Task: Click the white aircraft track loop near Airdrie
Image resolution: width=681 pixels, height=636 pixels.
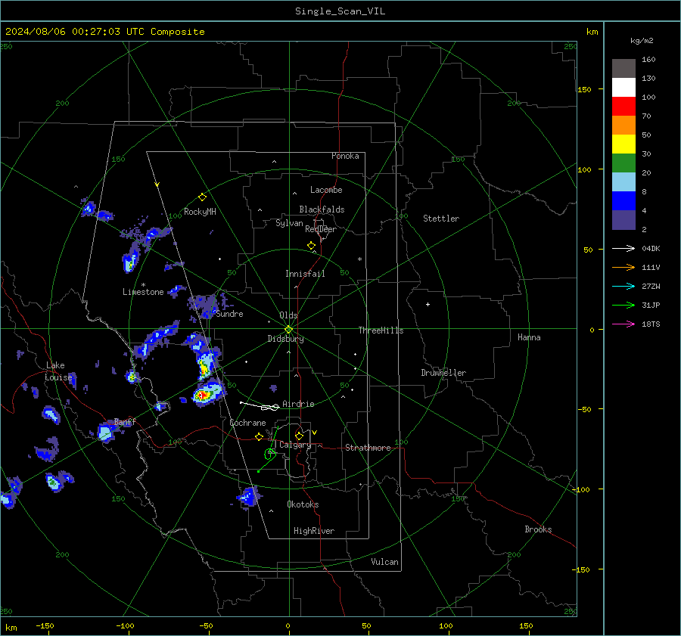Action: [x=270, y=407]
